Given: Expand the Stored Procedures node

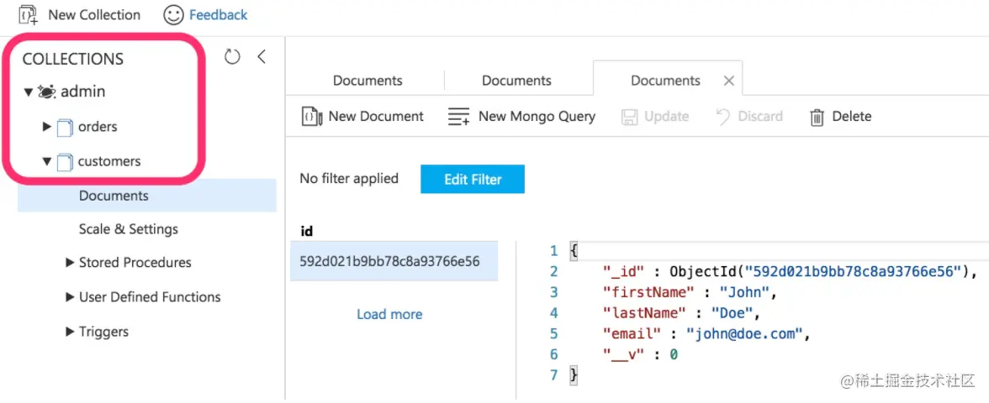Looking at the screenshot, I should 70,263.
